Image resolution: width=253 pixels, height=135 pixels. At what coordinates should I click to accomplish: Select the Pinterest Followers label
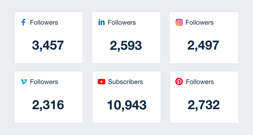[200, 82]
